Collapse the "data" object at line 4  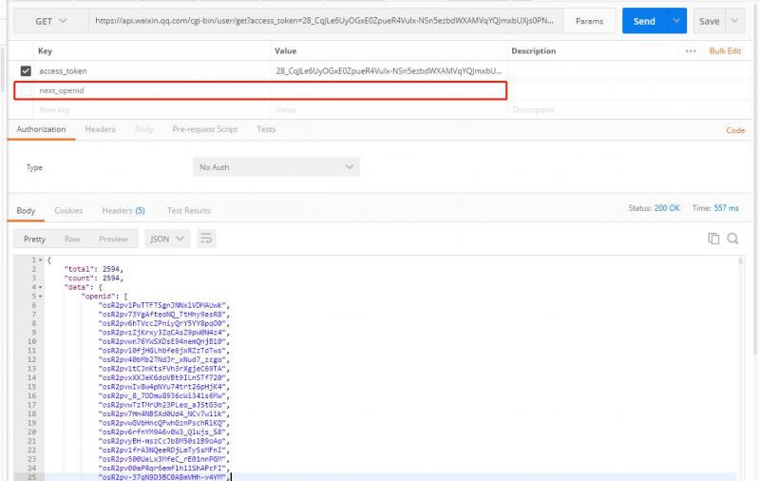coord(40,286)
